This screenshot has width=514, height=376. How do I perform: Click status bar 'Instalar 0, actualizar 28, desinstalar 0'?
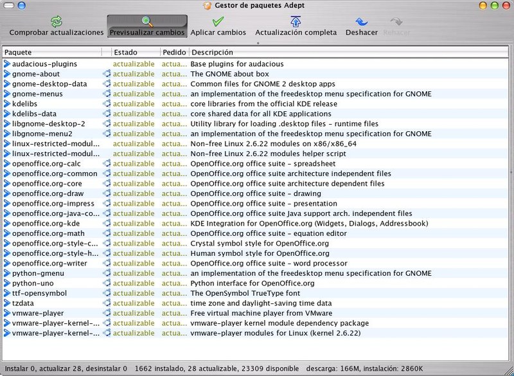tap(66, 368)
